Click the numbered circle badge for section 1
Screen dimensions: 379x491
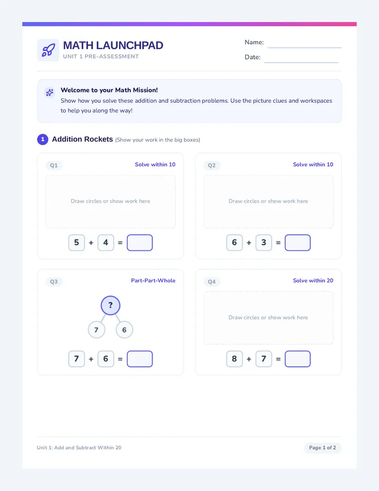[43, 140]
